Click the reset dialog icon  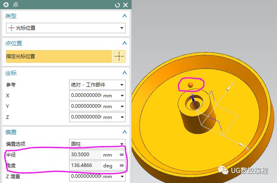tap(117, 5)
